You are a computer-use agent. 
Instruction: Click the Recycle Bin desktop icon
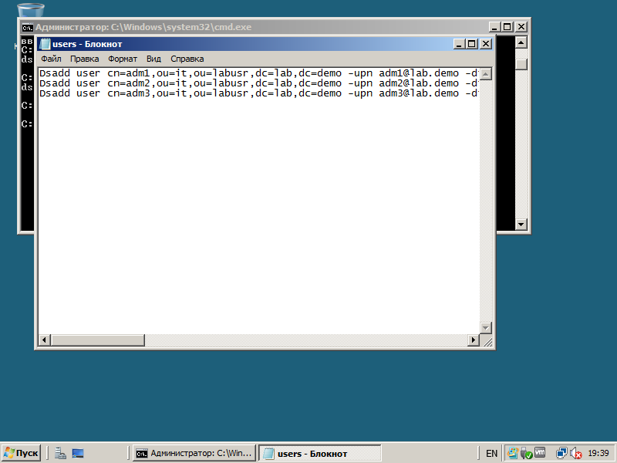(31, 10)
